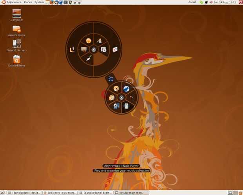Open daniel's Home folder icon
The width and height of the screenshot is (243, 195).
click(17, 31)
